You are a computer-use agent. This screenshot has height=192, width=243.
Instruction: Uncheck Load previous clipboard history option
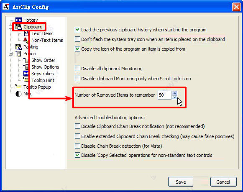(x=77, y=29)
